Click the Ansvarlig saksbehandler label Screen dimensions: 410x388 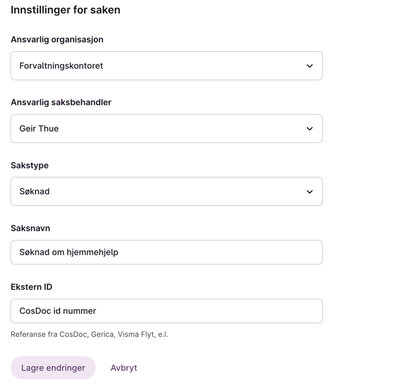click(61, 102)
